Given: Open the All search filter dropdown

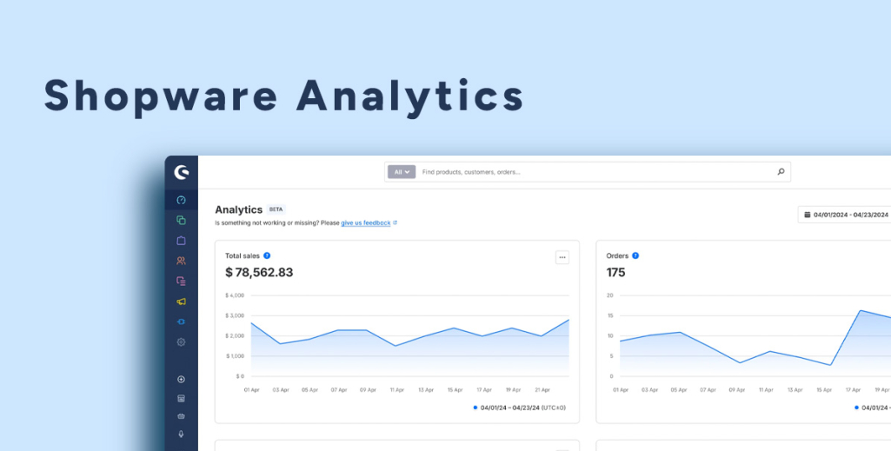Looking at the screenshot, I should point(402,171).
